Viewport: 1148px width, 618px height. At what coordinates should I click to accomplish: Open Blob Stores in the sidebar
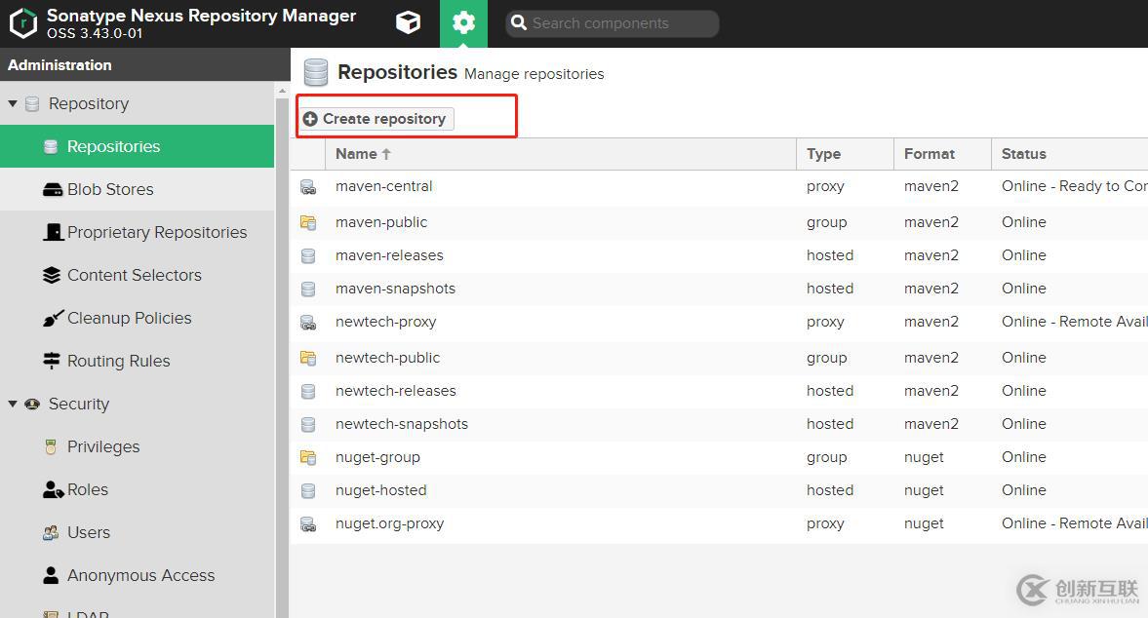tap(137, 189)
